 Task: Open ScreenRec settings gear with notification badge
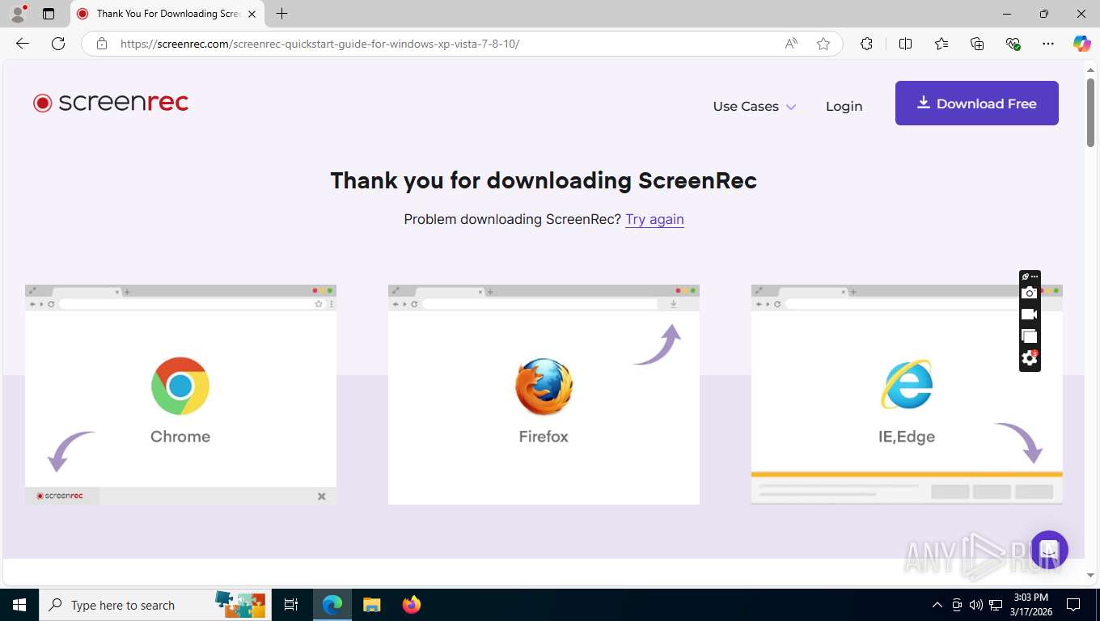pyautogui.click(x=1029, y=358)
